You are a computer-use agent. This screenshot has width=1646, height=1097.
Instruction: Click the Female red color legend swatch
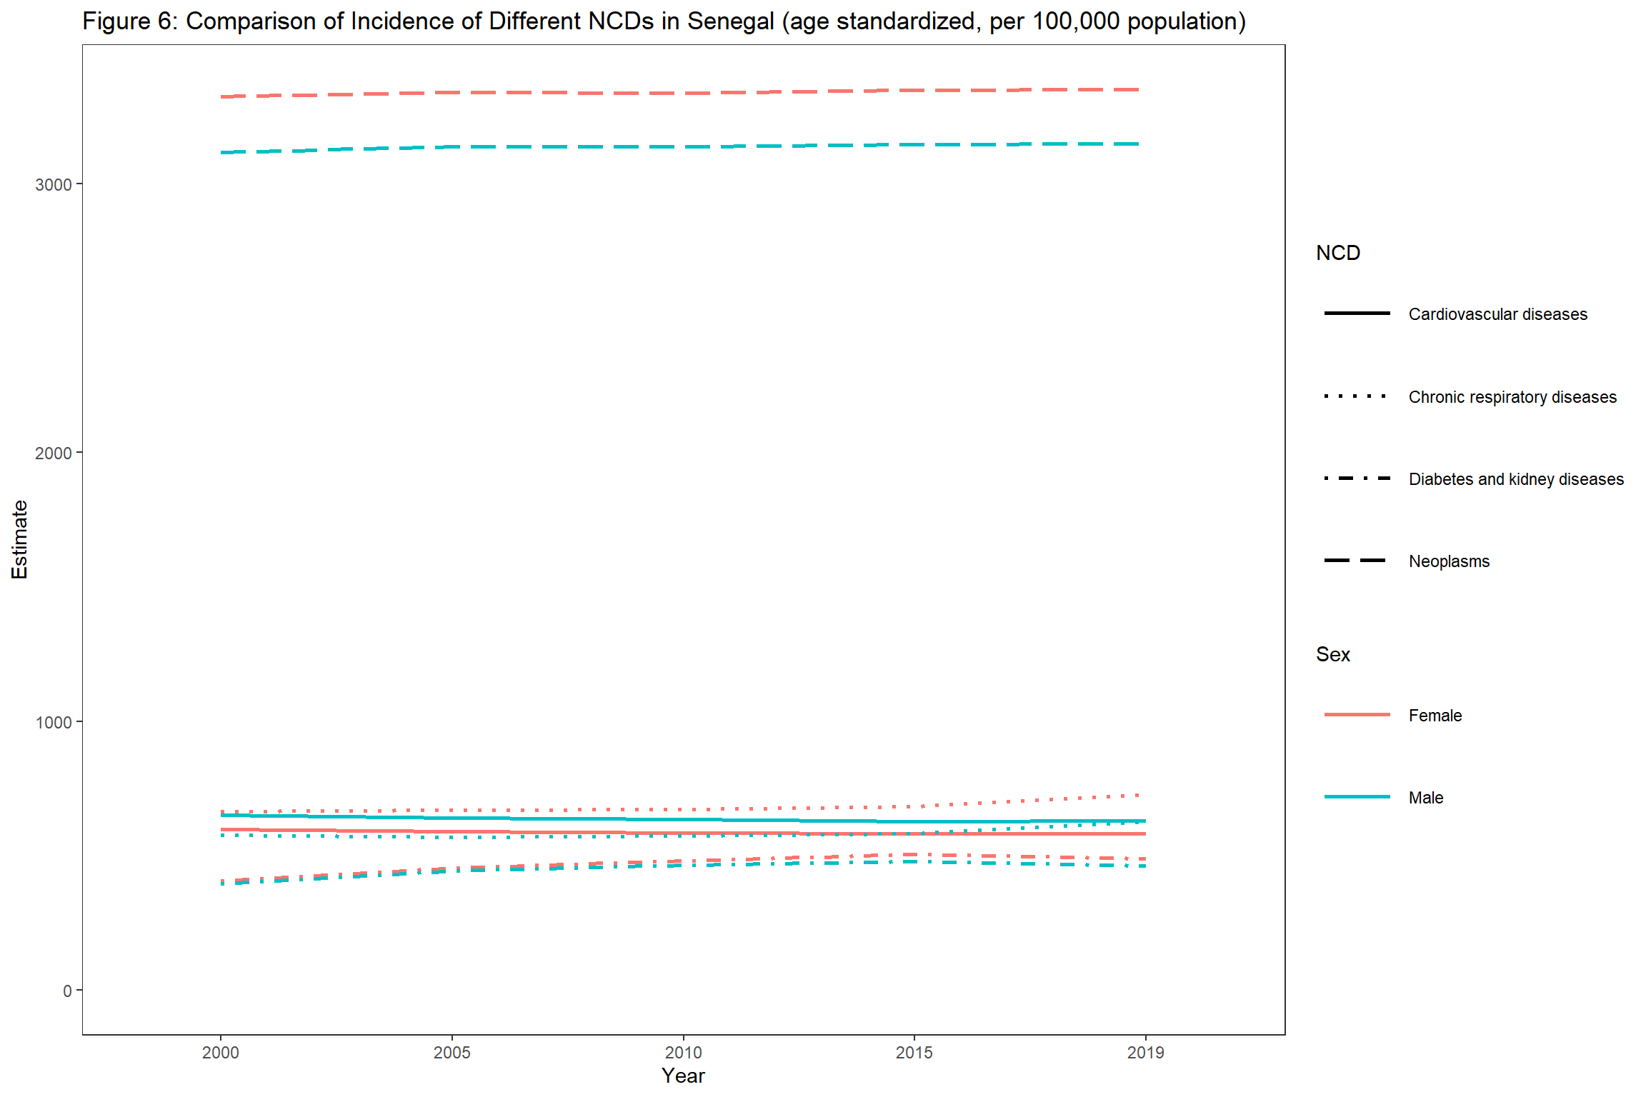pos(1356,715)
